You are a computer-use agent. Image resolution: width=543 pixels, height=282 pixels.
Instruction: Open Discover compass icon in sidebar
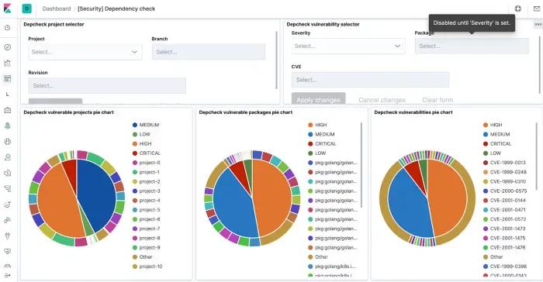tap(7, 47)
